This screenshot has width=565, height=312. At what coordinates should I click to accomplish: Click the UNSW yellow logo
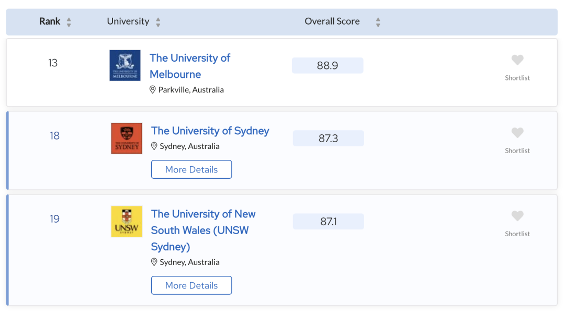(x=127, y=221)
